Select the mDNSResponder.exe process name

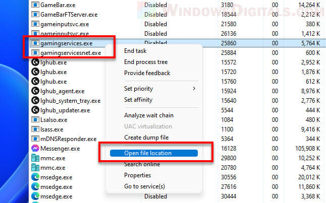(x=69, y=139)
